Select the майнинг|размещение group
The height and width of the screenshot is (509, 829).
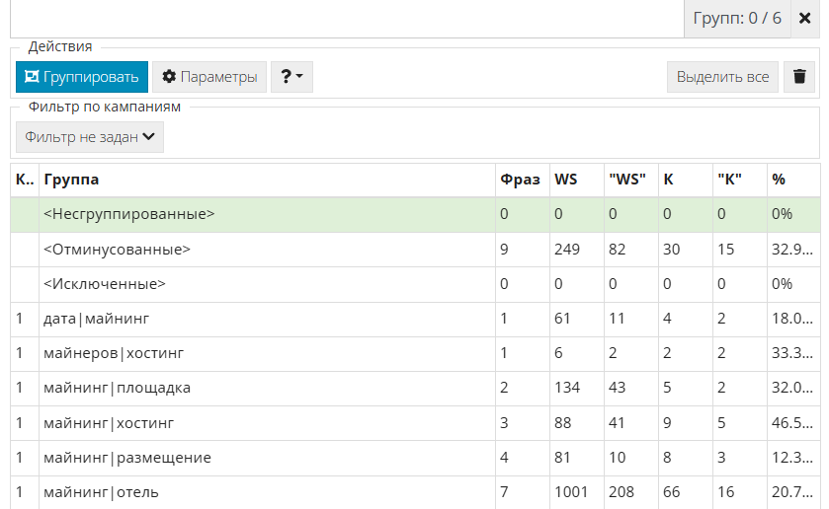[x=127, y=458]
